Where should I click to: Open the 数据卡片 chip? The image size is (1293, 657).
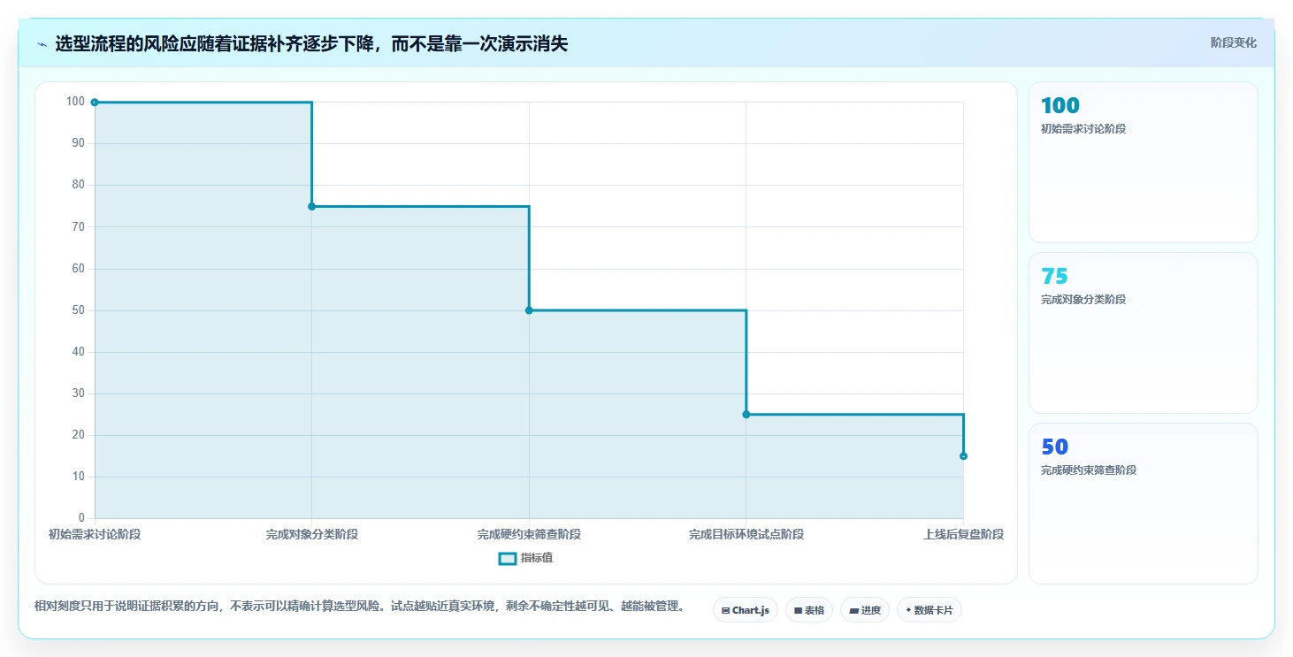930,610
